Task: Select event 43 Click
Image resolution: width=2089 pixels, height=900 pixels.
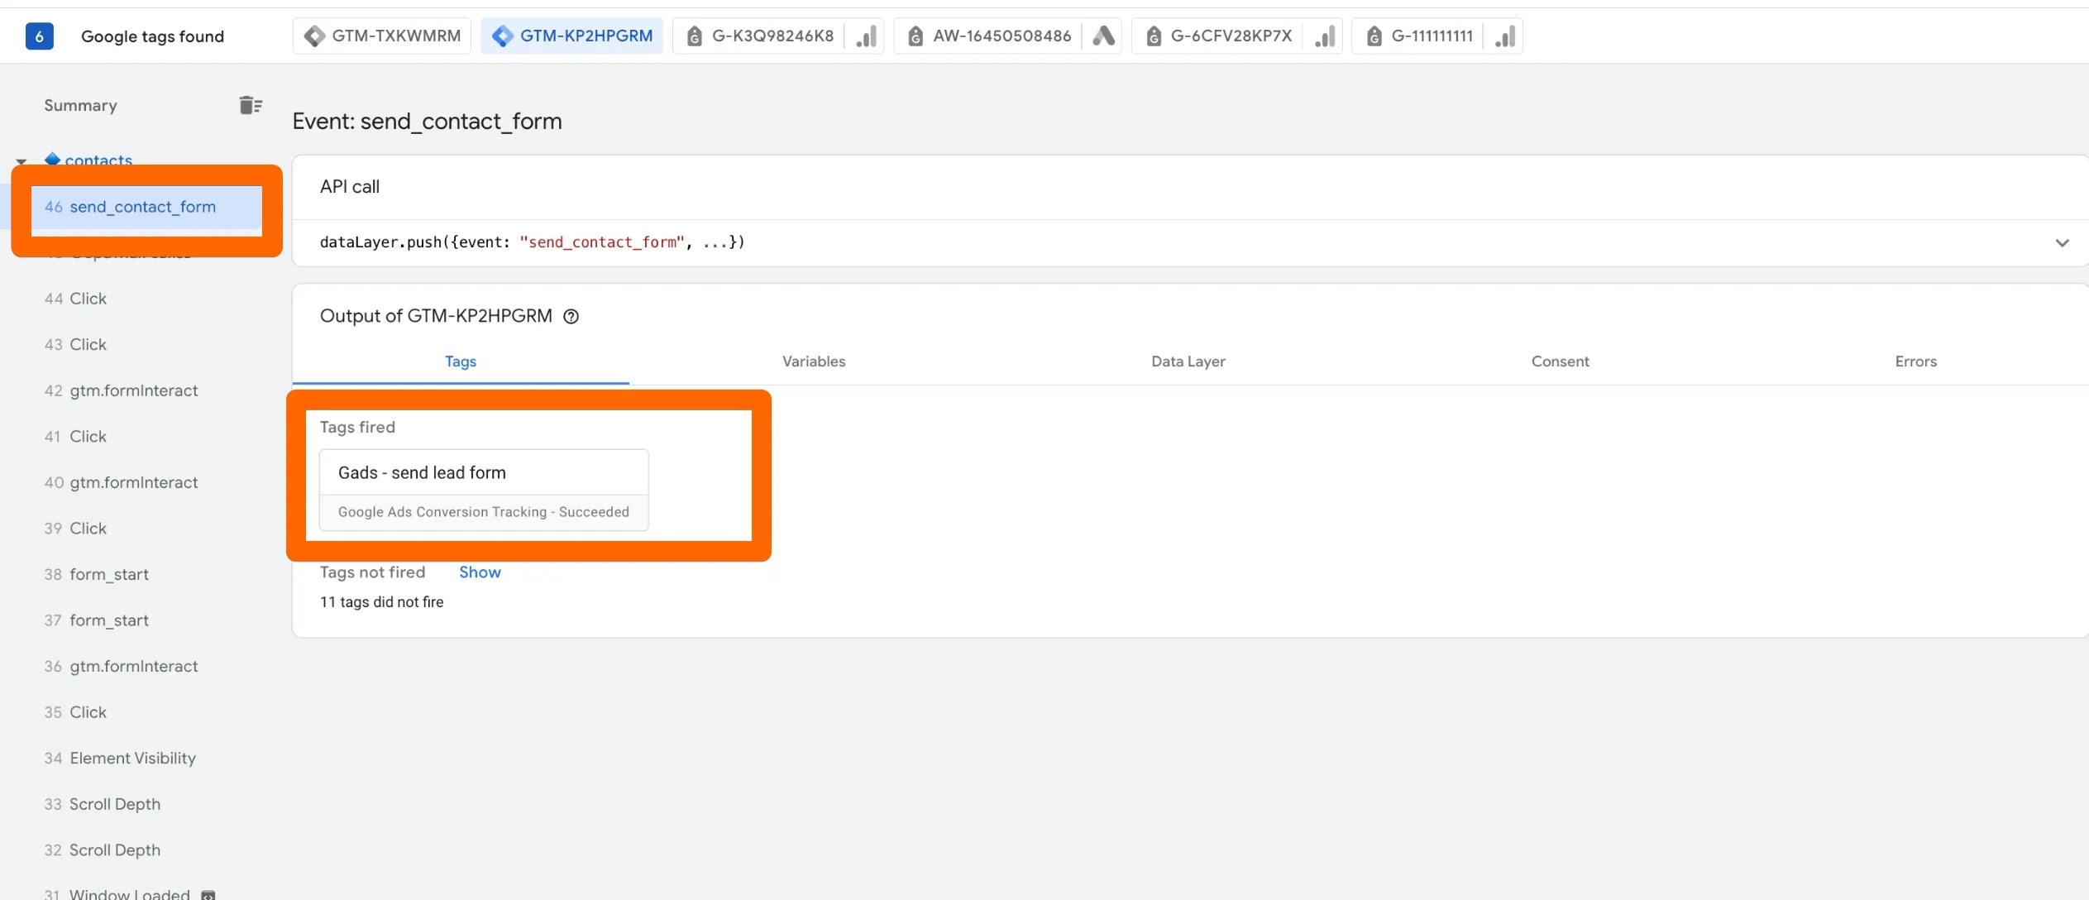Action: (x=75, y=344)
